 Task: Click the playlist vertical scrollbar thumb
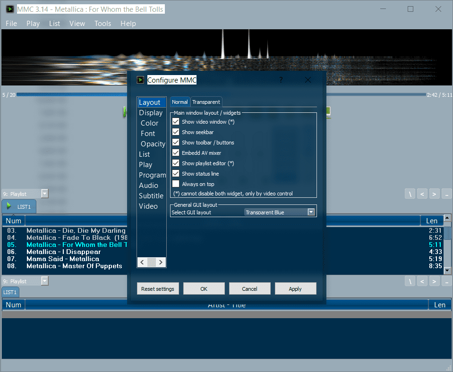click(447, 233)
